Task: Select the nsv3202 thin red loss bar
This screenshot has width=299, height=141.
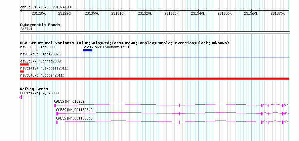Action: [29, 50]
